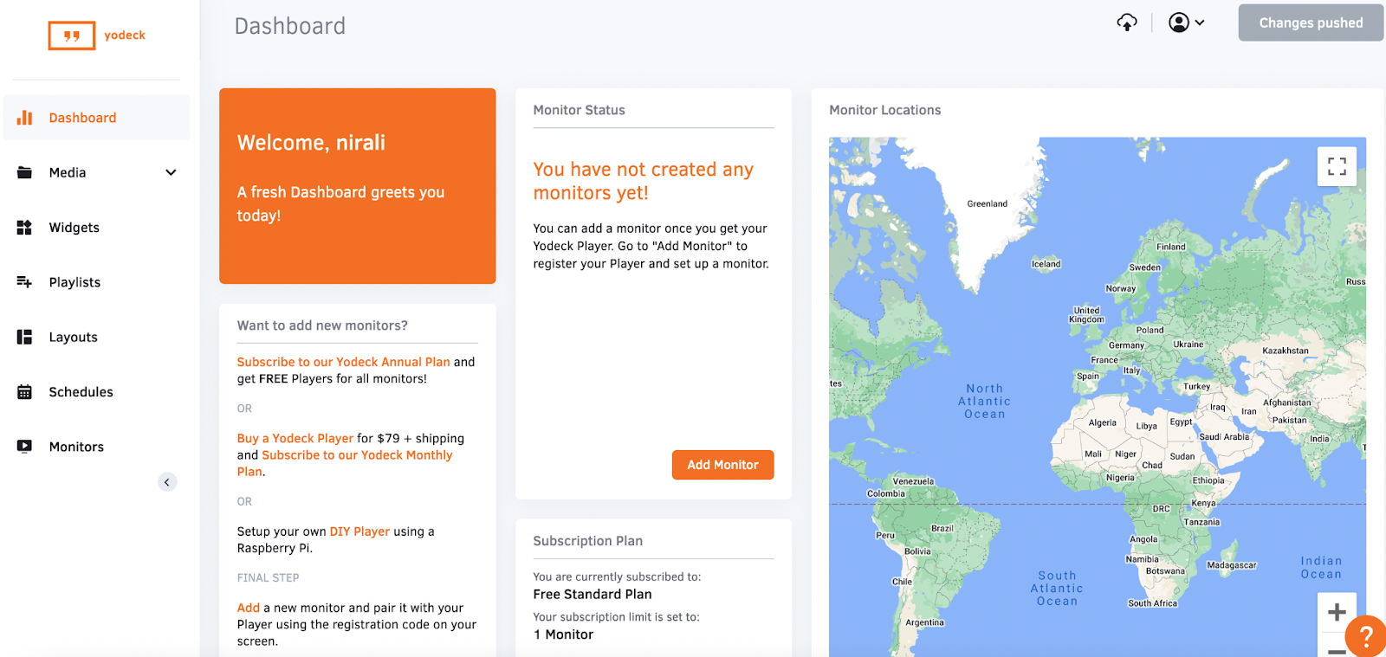Click the Welcome, nirali heading

311,143
